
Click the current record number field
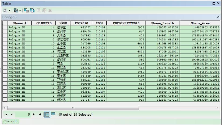[23, 115]
